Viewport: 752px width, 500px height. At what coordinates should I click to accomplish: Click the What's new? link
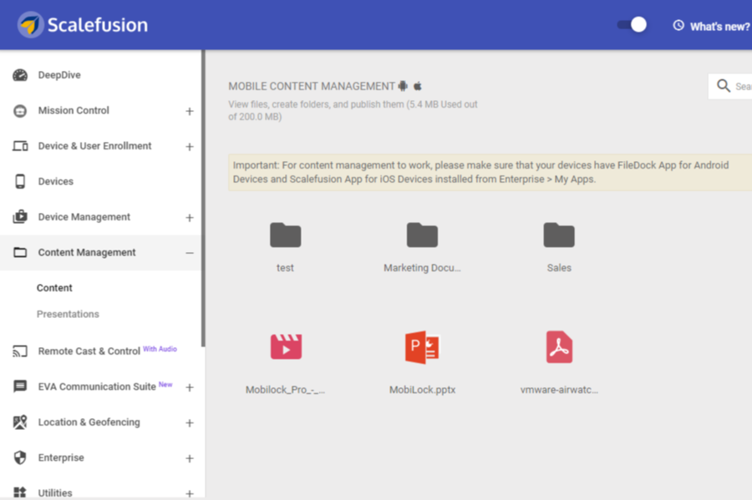point(712,26)
